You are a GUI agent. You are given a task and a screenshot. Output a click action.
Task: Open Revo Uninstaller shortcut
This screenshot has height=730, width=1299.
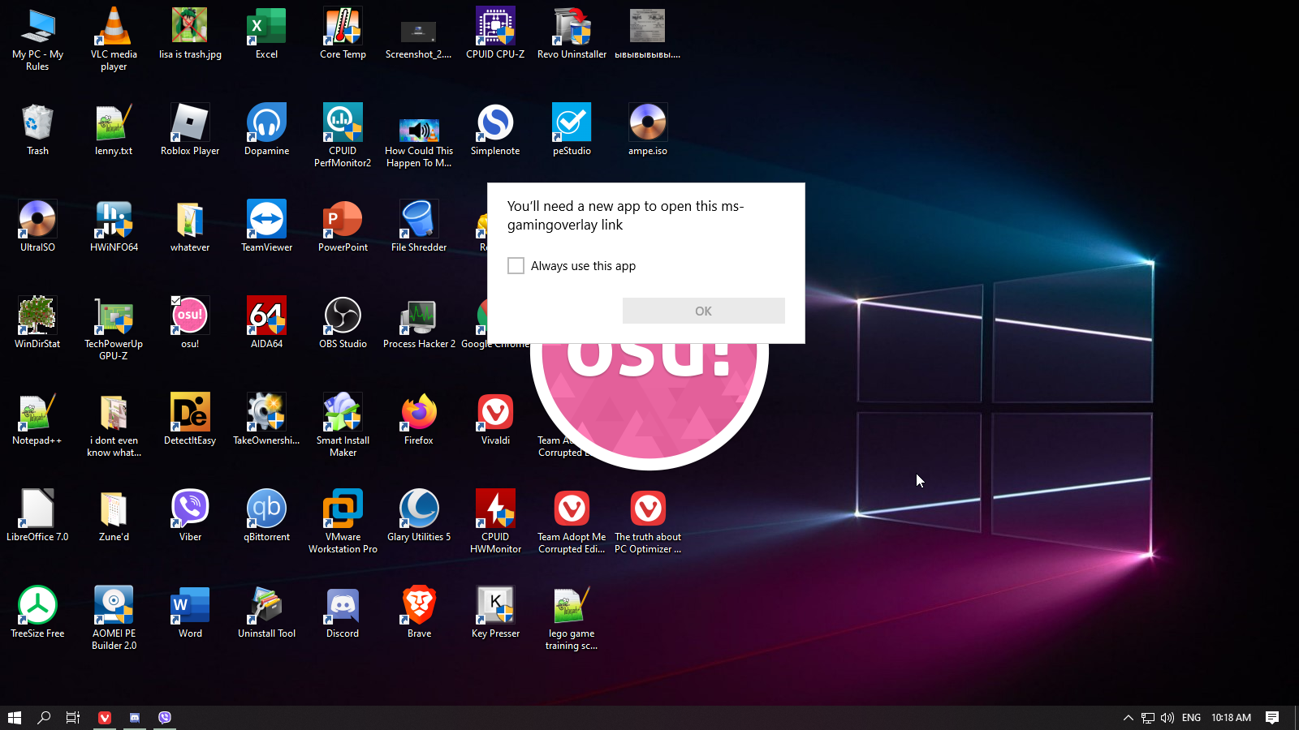coord(572,33)
